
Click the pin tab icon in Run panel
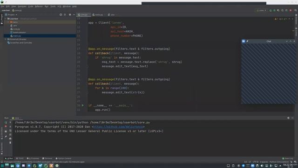coord(6,136)
